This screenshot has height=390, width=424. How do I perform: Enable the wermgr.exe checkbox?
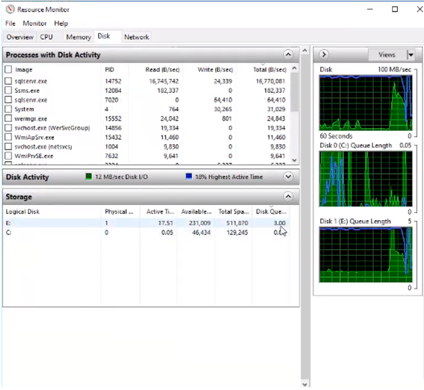click(x=8, y=119)
